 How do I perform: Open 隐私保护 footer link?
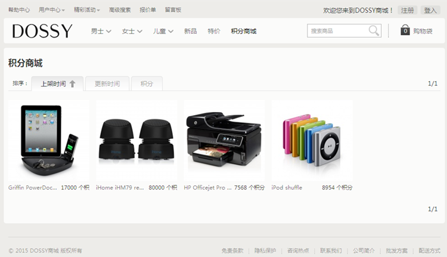(x=265, y=250)
